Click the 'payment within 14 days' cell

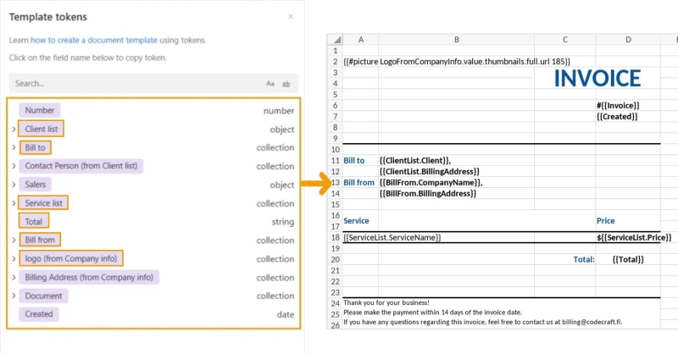pos(432,312)
